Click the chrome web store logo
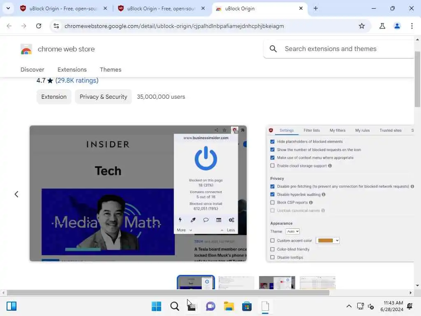 (26, 49)
